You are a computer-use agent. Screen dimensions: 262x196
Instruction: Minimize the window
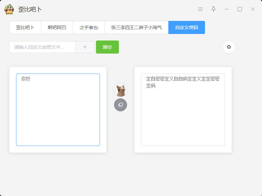coord(227,9)
